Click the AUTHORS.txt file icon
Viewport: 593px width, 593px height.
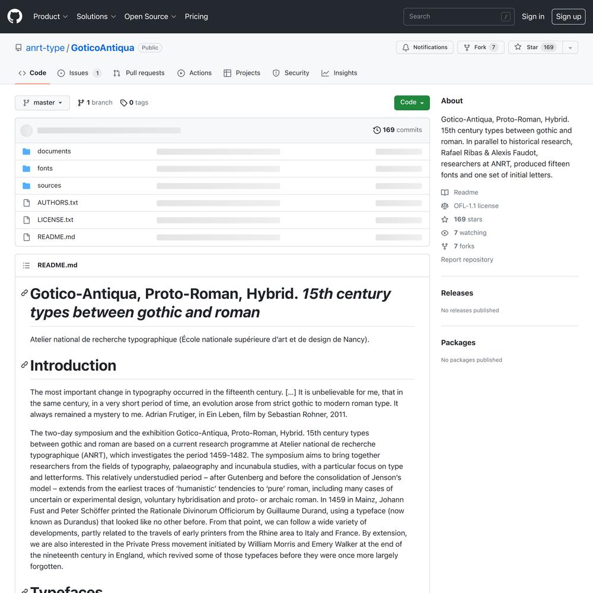pos(27,203)
